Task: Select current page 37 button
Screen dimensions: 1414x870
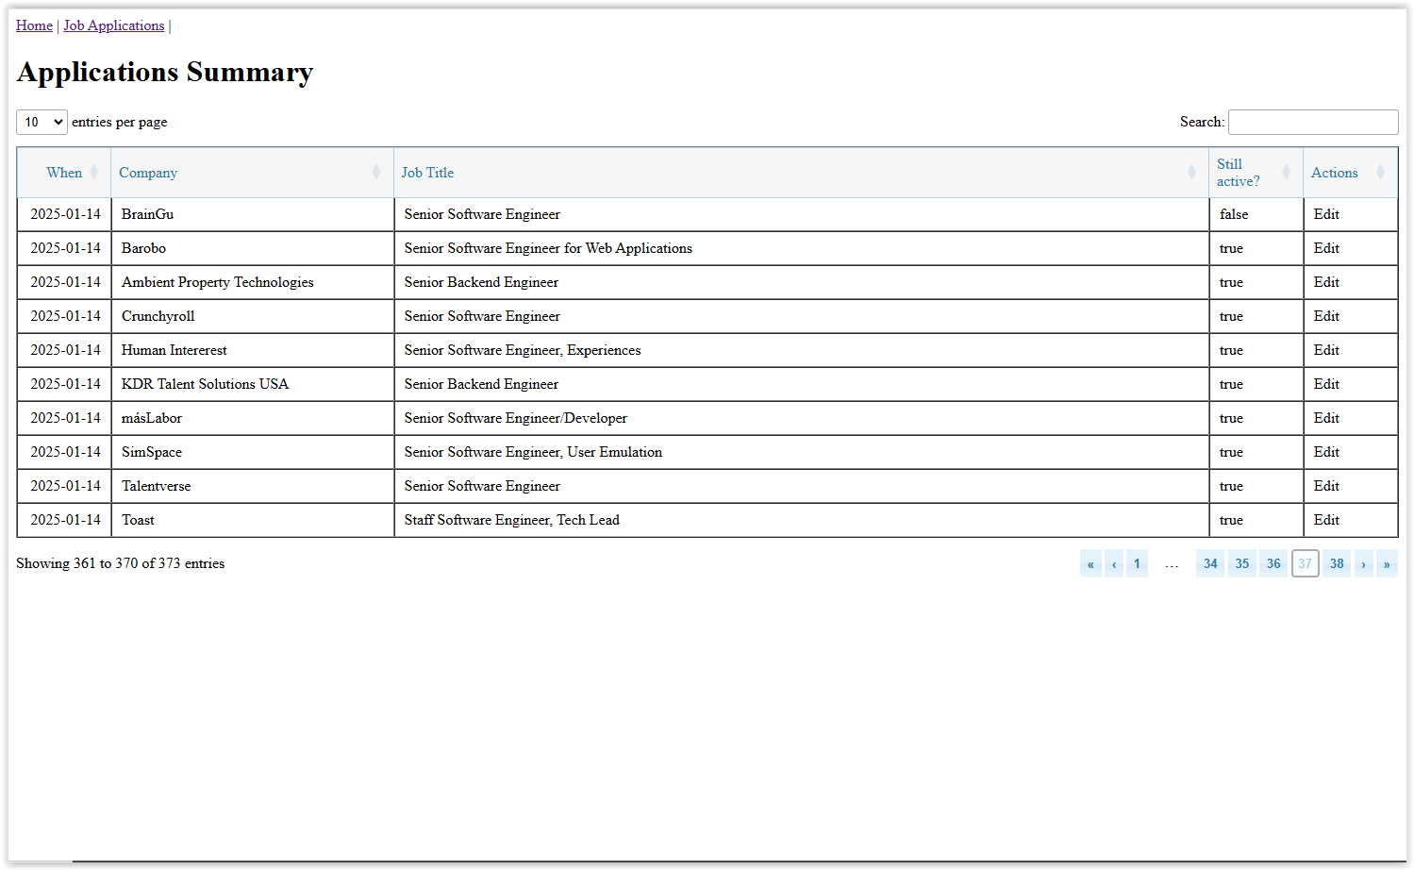Action: pyautogui.click(x=1306, y=563)
